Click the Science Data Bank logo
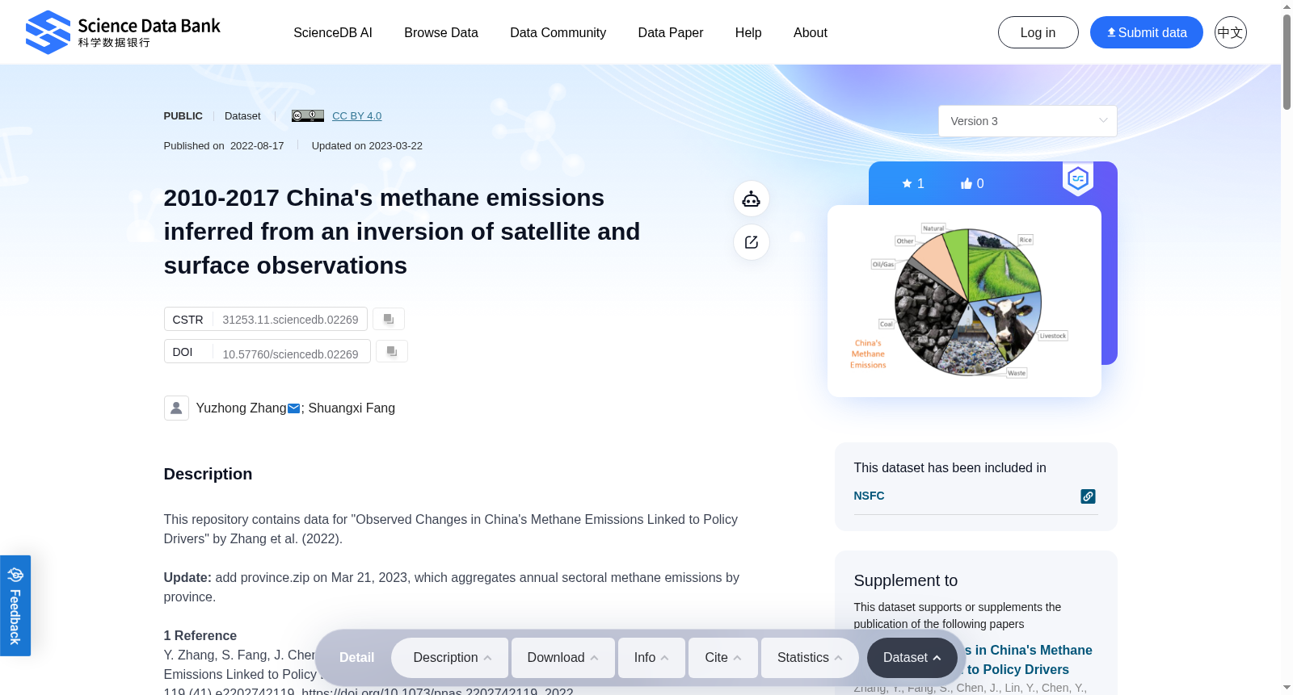This screenshot has width=1293, height=695. point(123,32)
